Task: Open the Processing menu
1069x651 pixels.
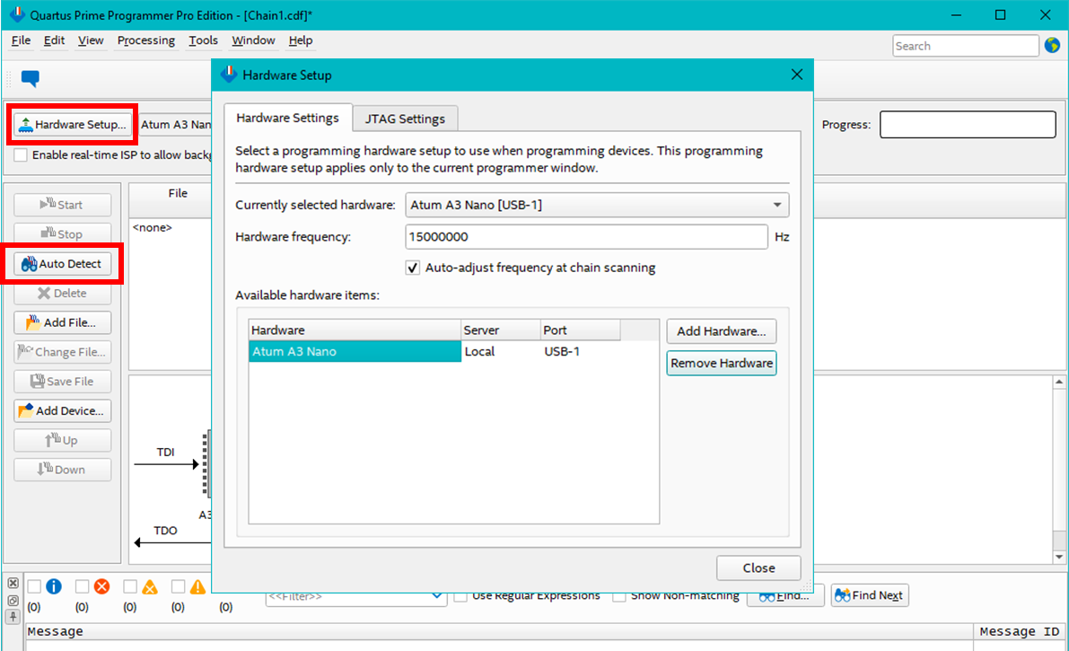Action: [145, 40]
